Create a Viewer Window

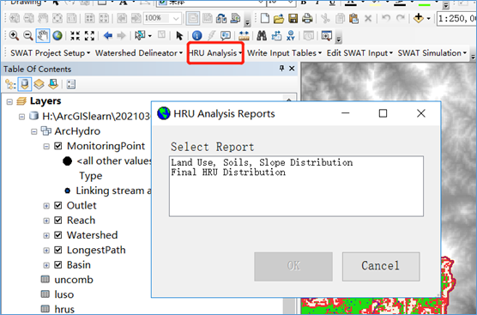[326, 36]
